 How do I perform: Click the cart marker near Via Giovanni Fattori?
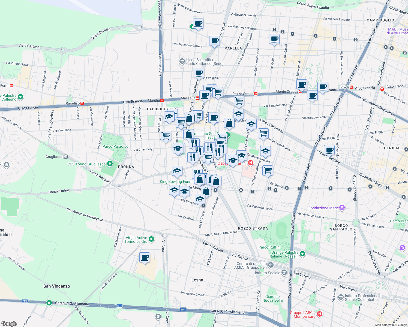coord(263,134)
